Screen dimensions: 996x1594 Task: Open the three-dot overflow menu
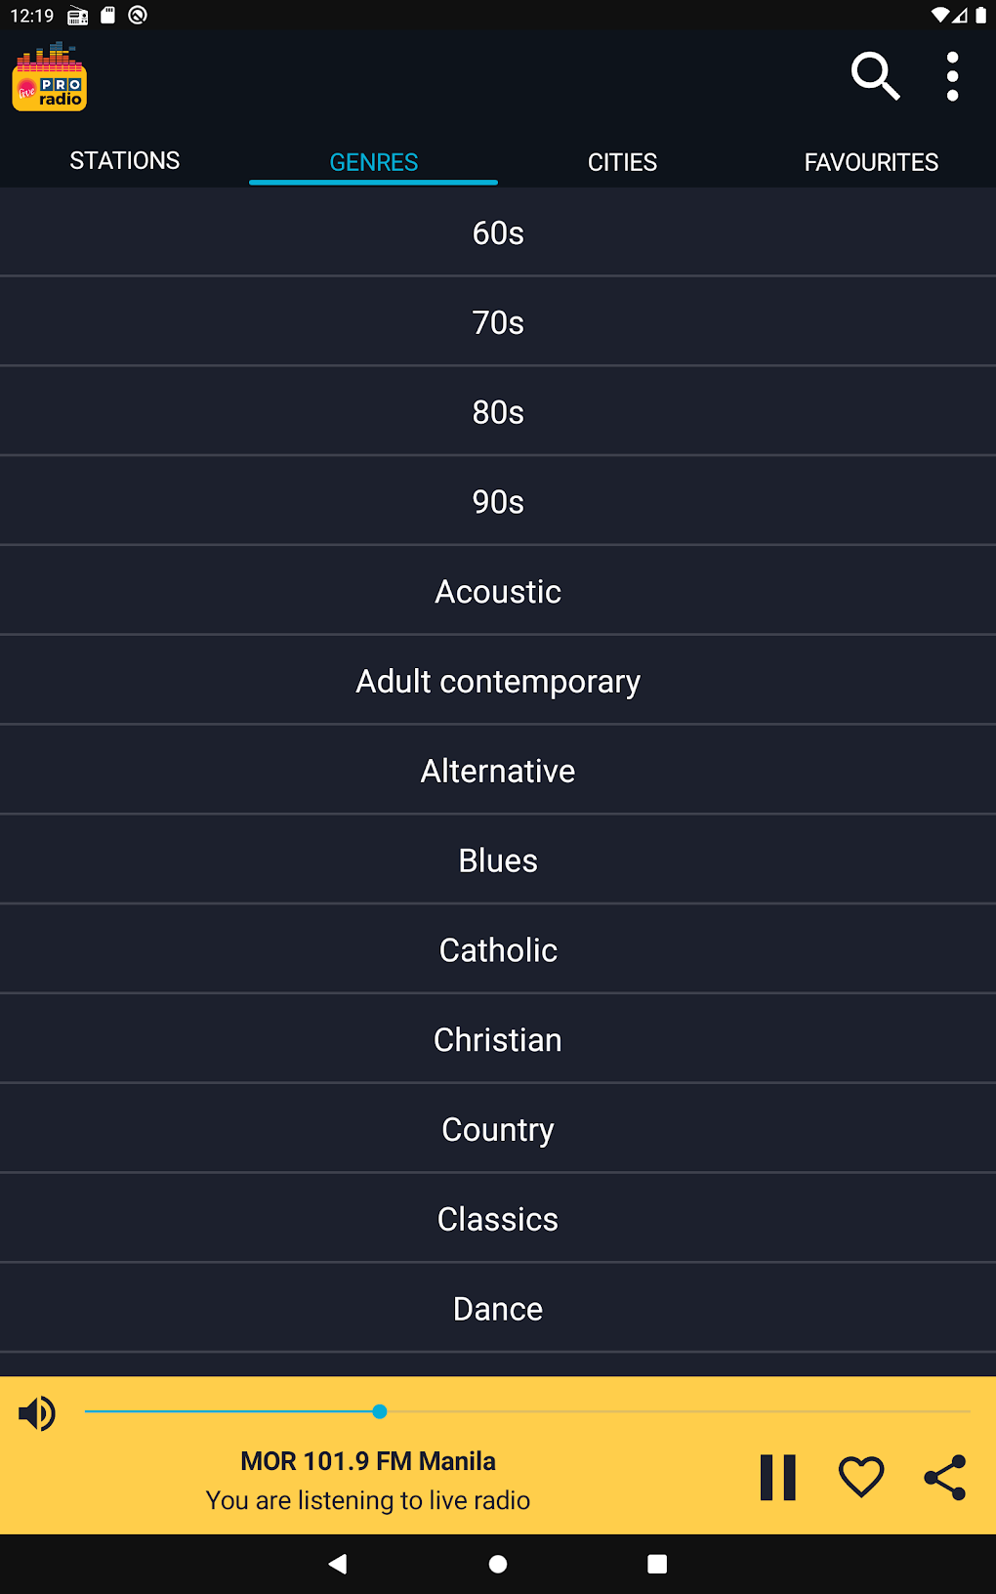[x=952, y=76]
